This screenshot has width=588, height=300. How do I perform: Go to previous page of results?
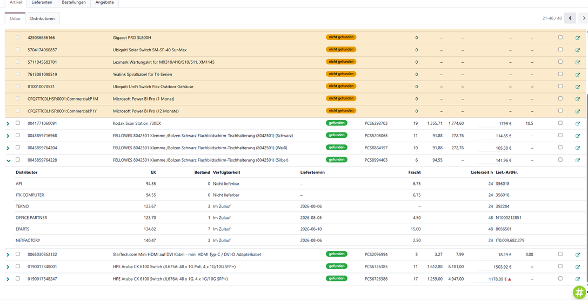click(x=570, y=18)
